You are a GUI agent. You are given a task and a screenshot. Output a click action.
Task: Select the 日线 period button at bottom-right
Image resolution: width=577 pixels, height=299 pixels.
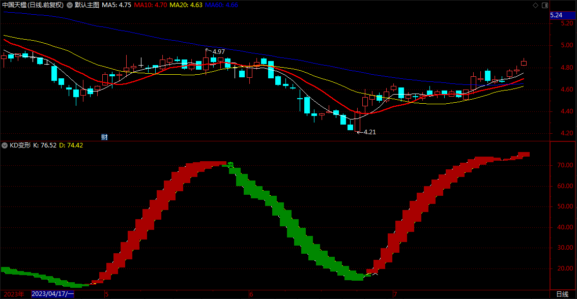point(562,294)
